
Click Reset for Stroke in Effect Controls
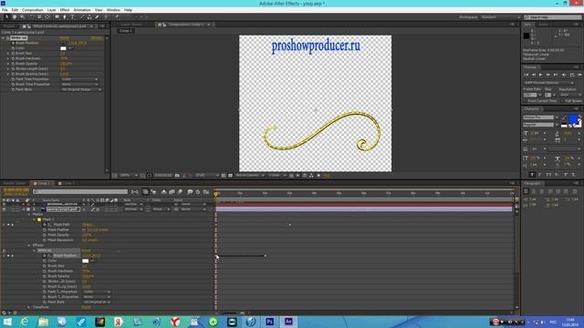point(64,38)
